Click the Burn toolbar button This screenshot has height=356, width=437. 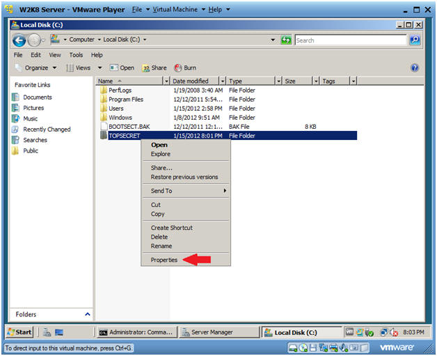[x=185, y=68]
